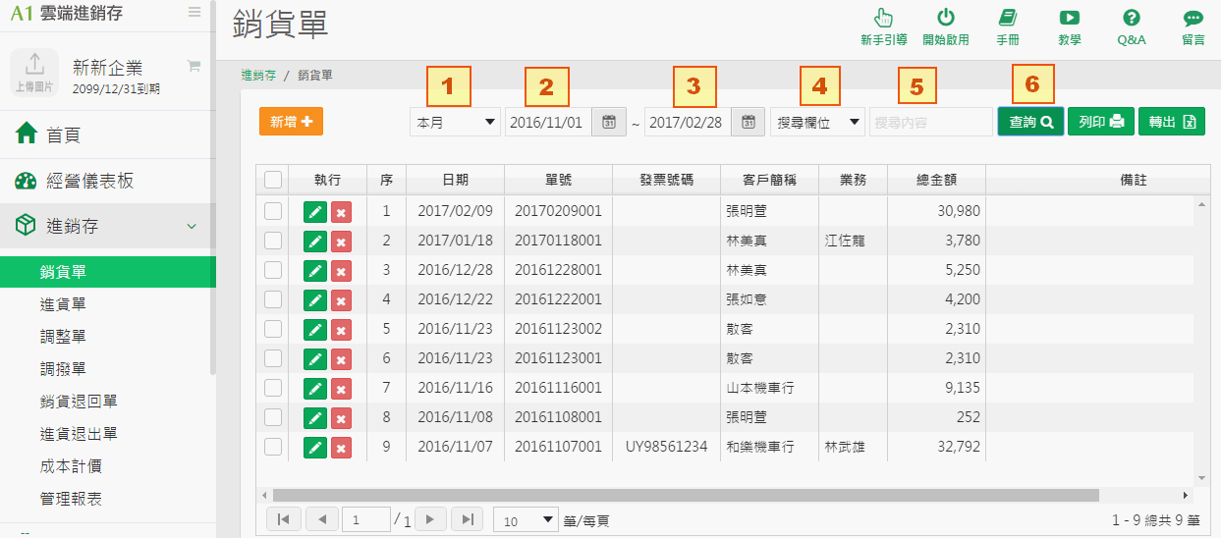This screenshot has height=538, width=1221.
Task: Edit order 20161222001 with pencil icon
Action: 314,299
